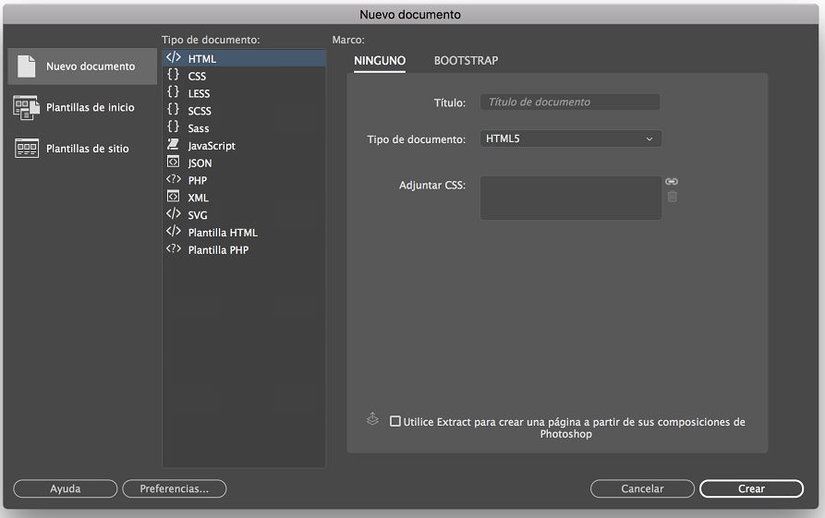The image size is (825, 518).
Task: Select Plantillas de inicio category
Action: 82,107
